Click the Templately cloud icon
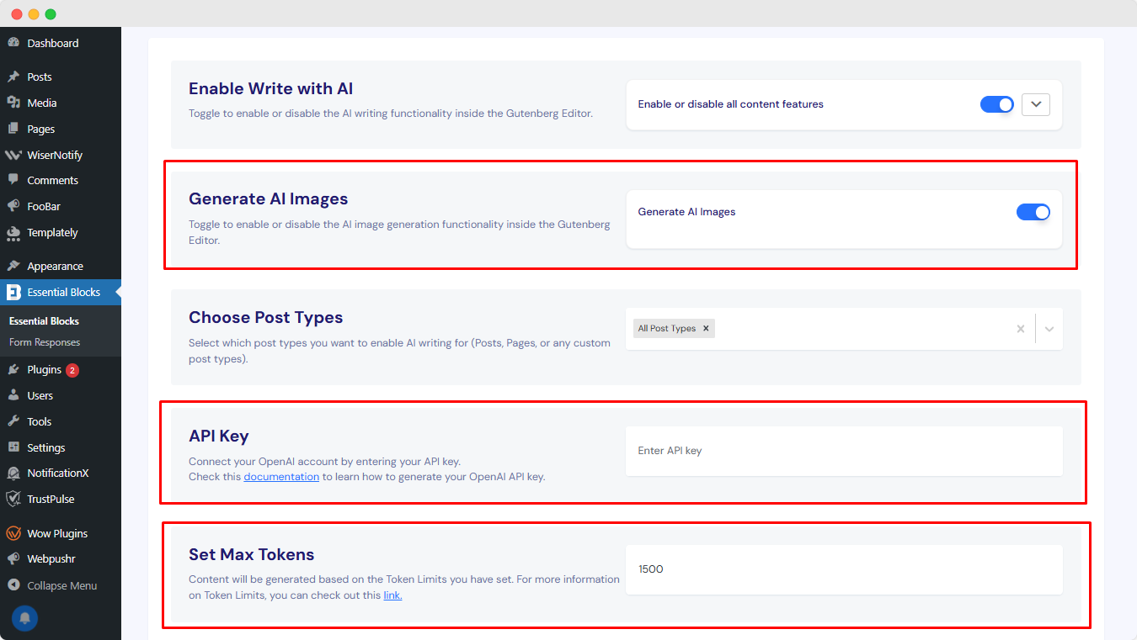 13,232
